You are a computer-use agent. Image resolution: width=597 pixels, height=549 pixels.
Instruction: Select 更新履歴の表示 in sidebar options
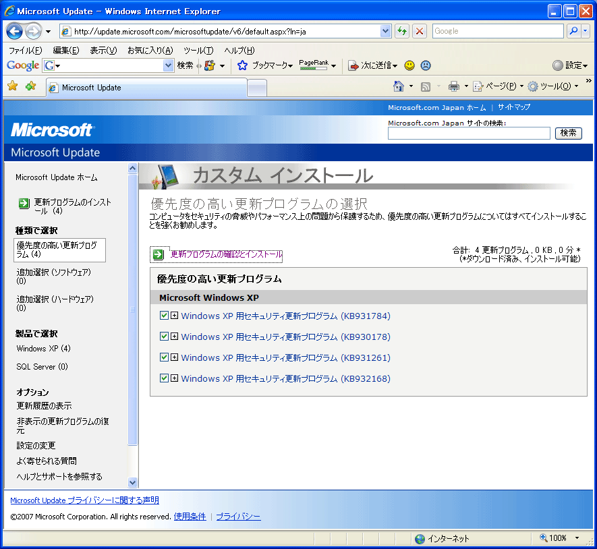pos(44,406)
